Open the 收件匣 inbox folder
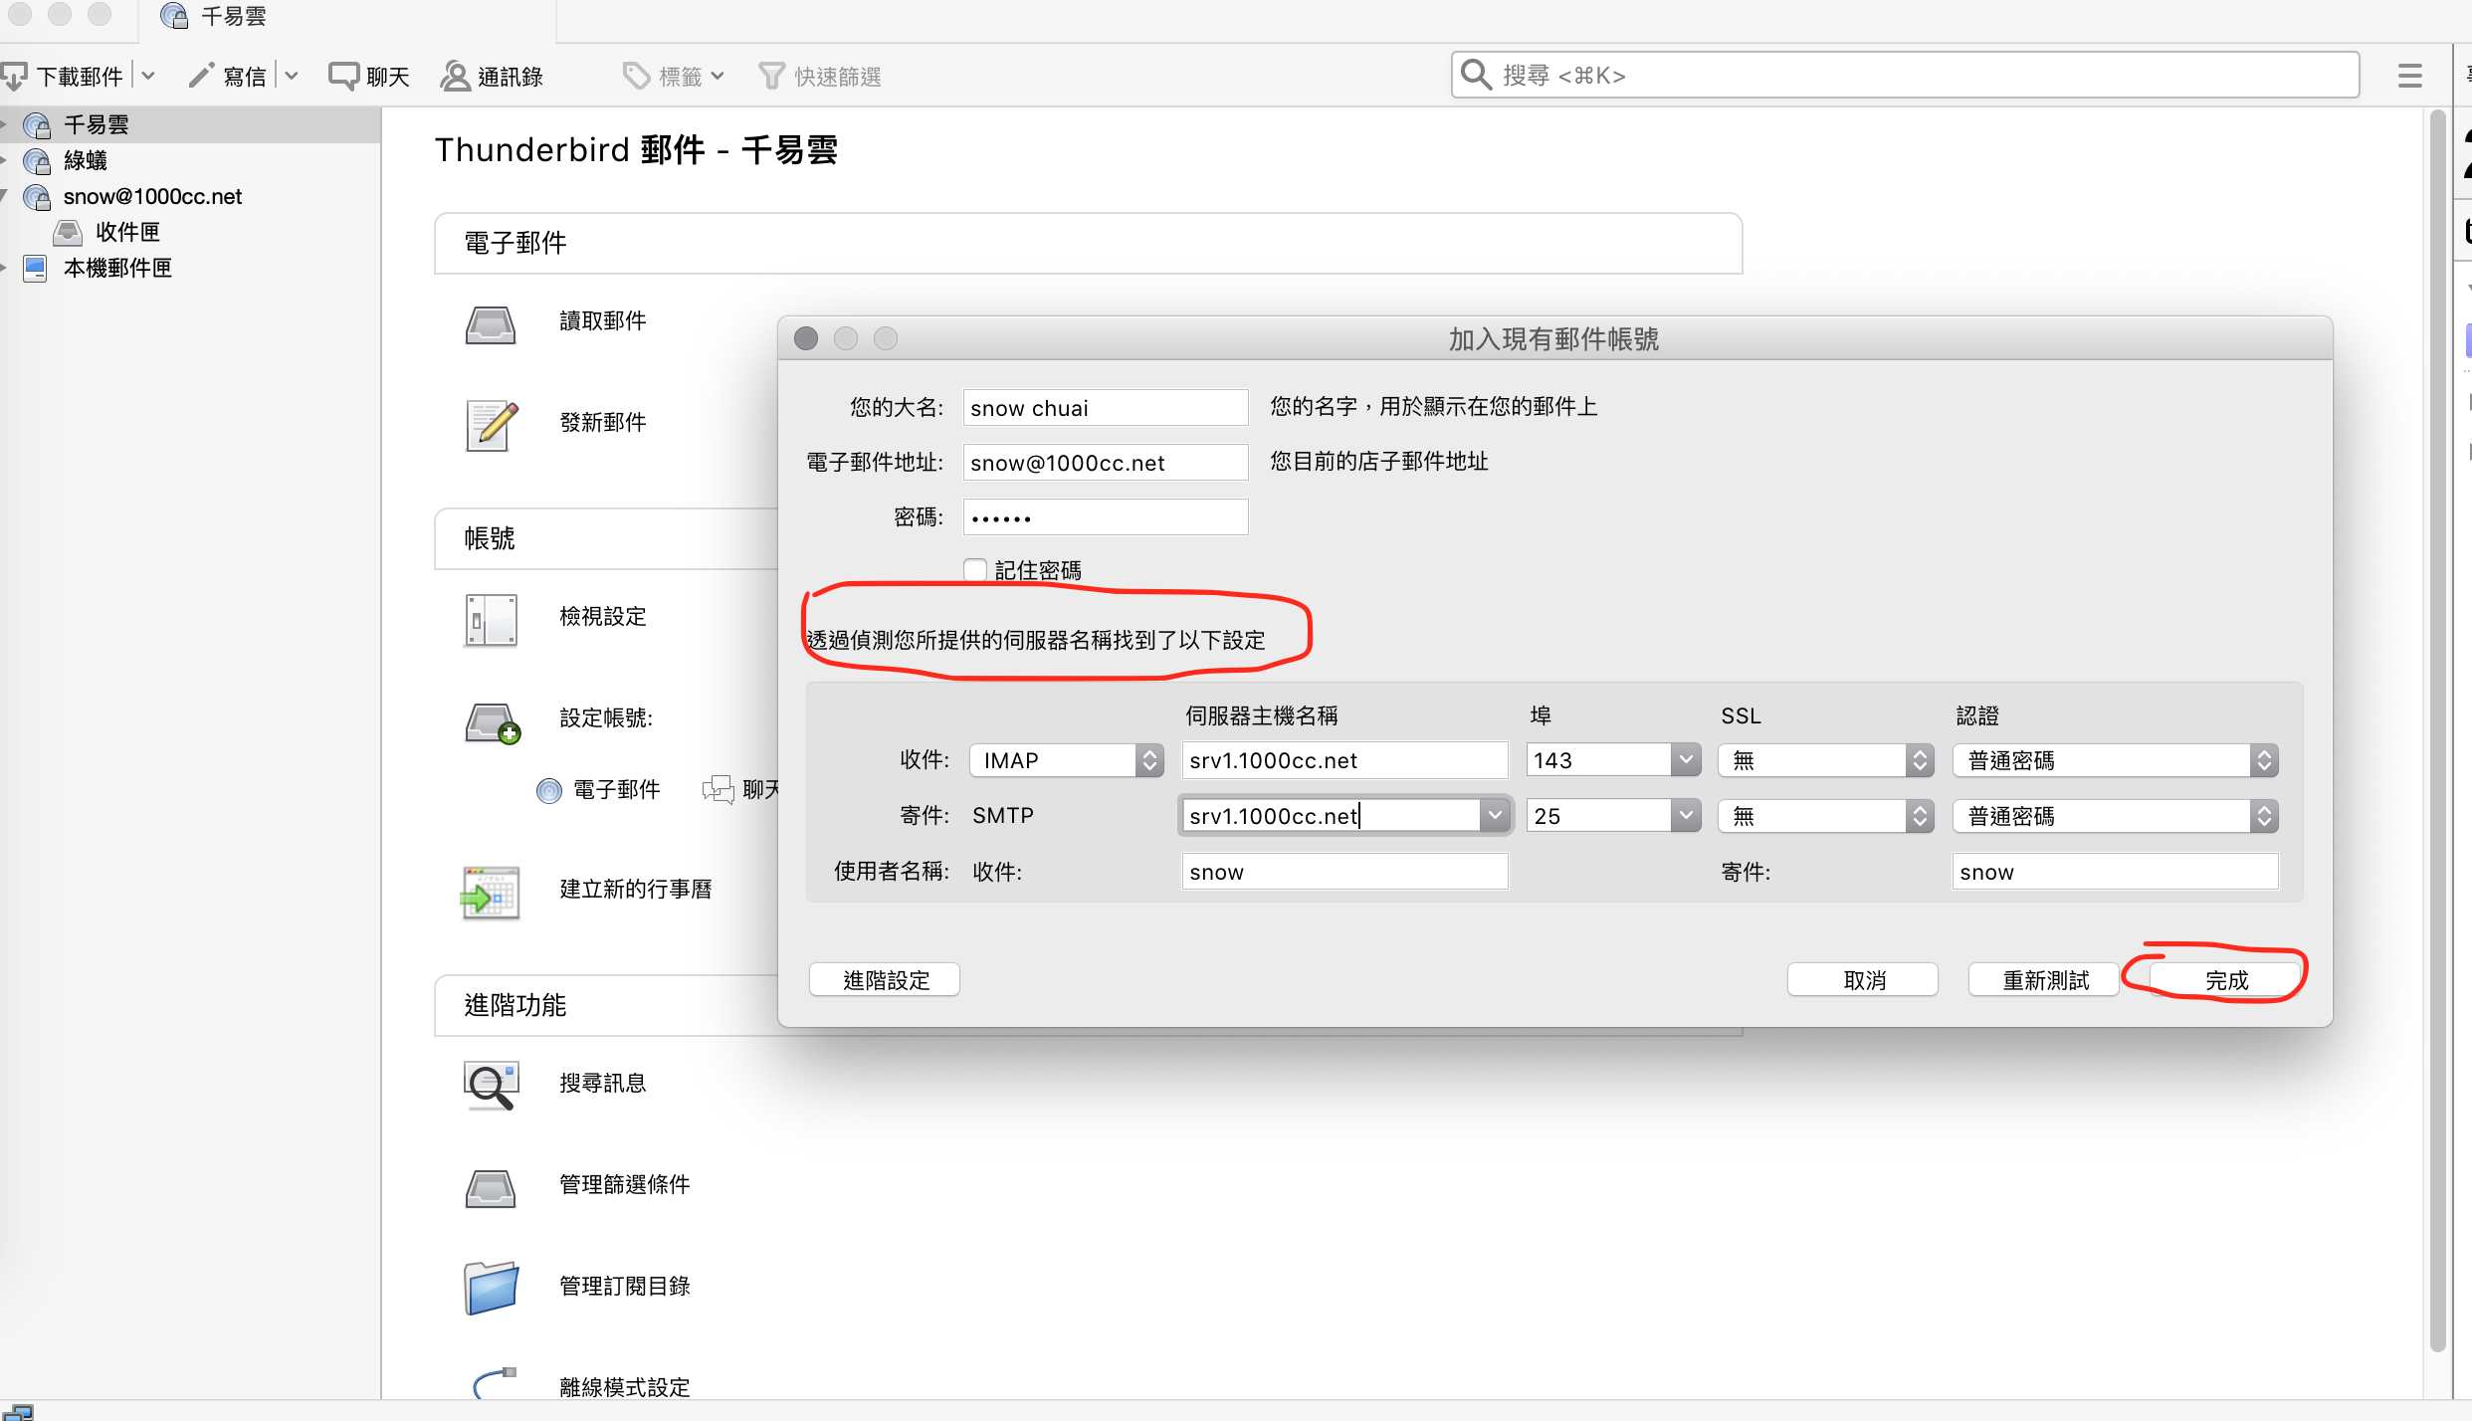 click(127, 232)
